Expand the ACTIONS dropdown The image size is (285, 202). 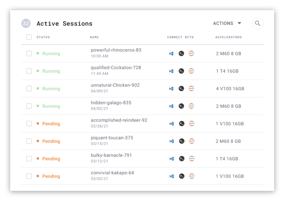[227, 23]
